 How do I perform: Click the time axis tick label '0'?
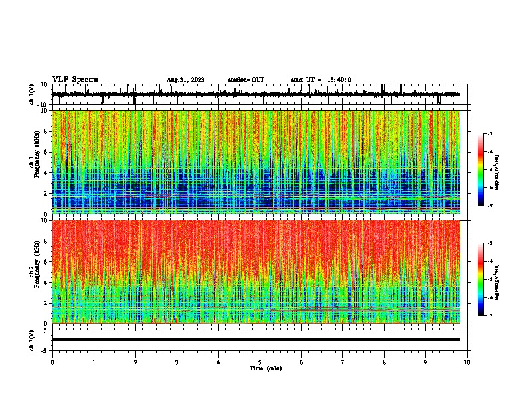click(52, 362)
